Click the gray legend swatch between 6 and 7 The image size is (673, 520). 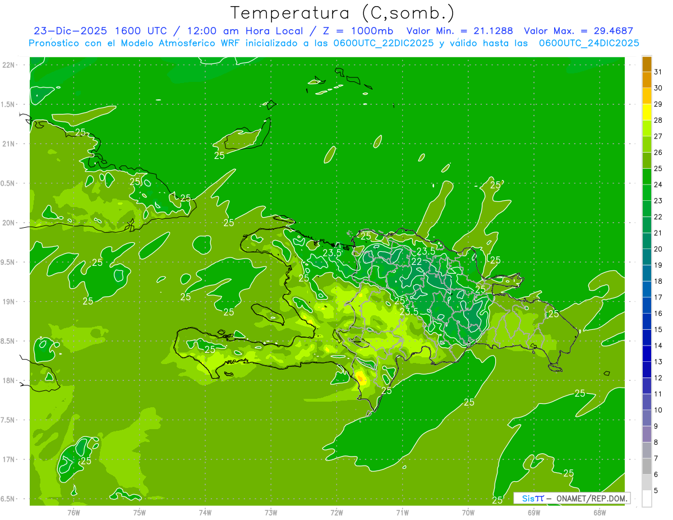tap(647, 466)
